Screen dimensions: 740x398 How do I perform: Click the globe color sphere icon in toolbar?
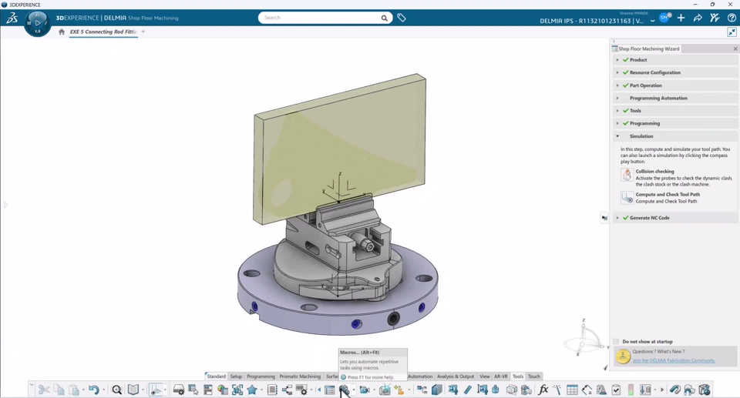pyautogui.click(x=222, y=390)
